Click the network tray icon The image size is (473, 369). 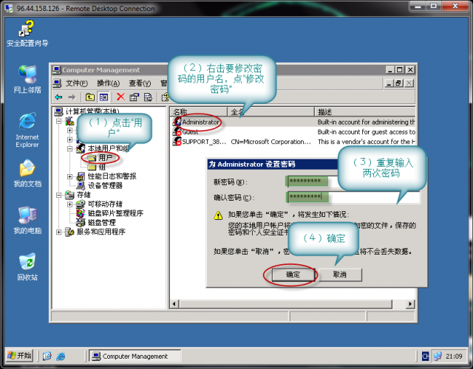[x=438, y=356]
